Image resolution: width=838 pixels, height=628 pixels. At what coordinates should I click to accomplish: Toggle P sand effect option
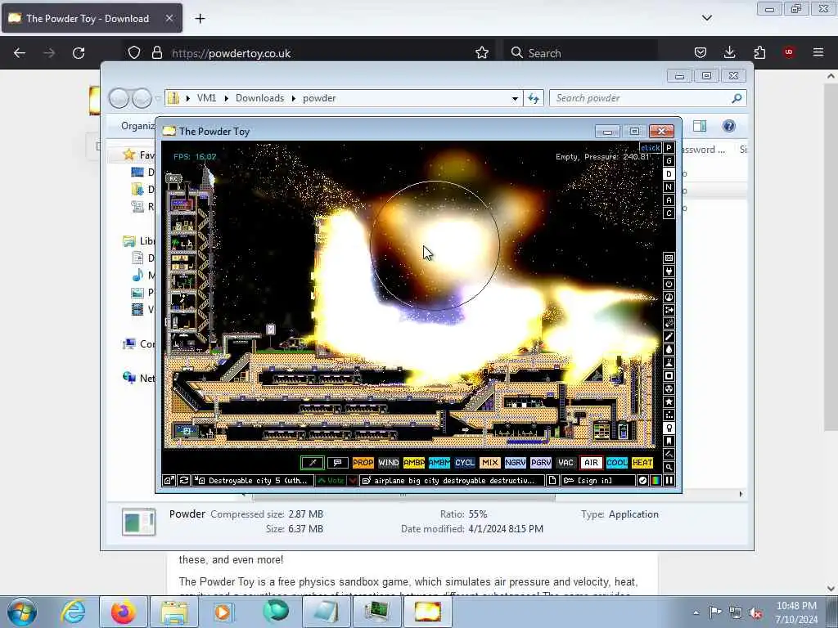tap(669, 148)
